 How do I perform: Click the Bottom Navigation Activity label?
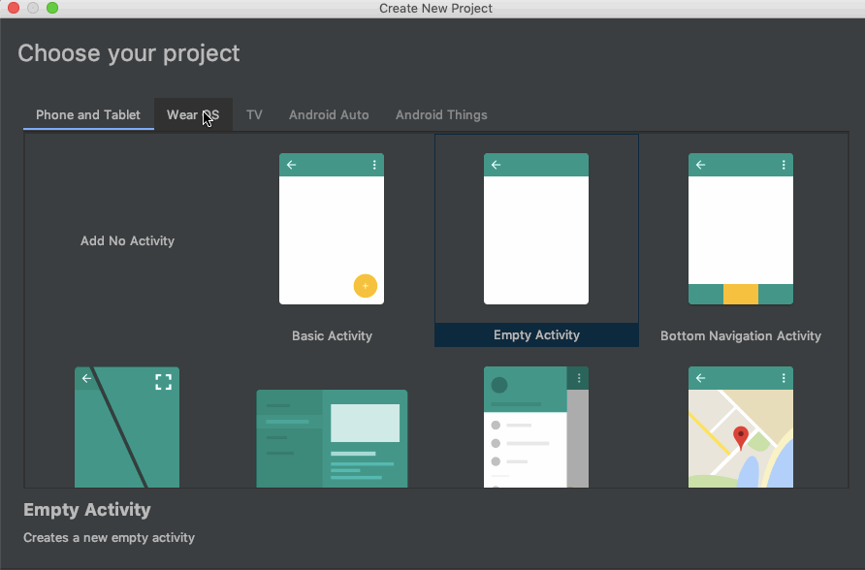[741, 335]
